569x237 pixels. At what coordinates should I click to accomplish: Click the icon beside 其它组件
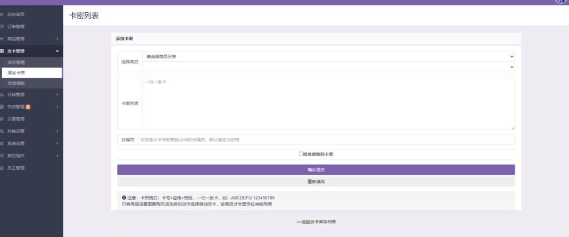tap(2, 156)
